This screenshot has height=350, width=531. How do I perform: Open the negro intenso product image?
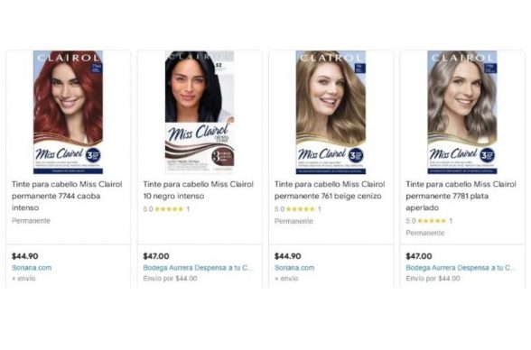(200, 112)
